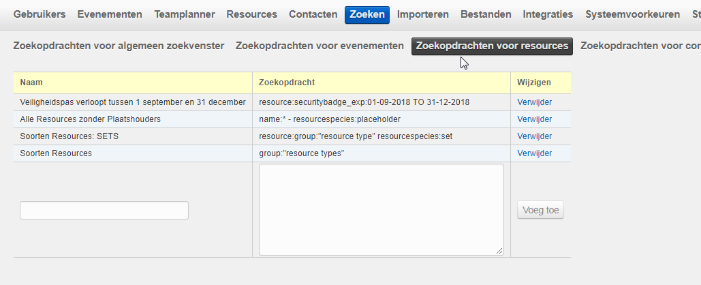Click Verwijder for Alle Resources zonder Plaatshouders
Viewport: 701px width, 285px height.
(534, 119)
